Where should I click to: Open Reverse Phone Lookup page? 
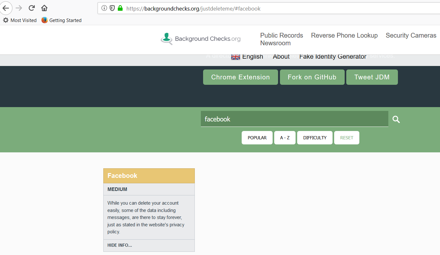344,35
